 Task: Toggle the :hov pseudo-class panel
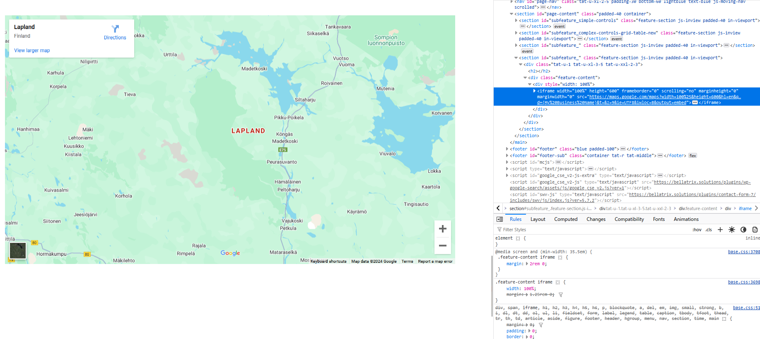697,230
